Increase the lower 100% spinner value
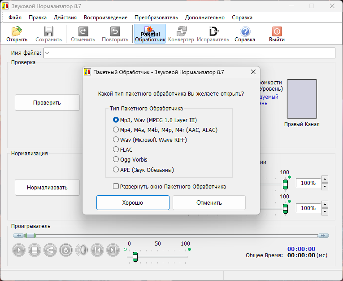The height and width of the screenshot is (281, 343). (325, 204)
